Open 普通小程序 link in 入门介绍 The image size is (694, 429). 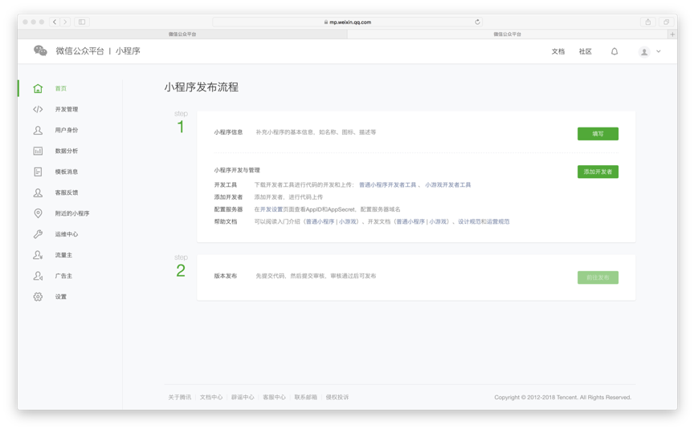(x=320, y=222)
